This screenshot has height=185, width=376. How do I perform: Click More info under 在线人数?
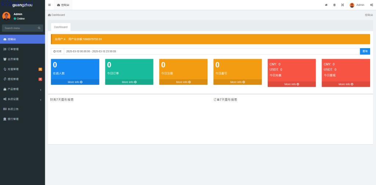pos(75,82)
